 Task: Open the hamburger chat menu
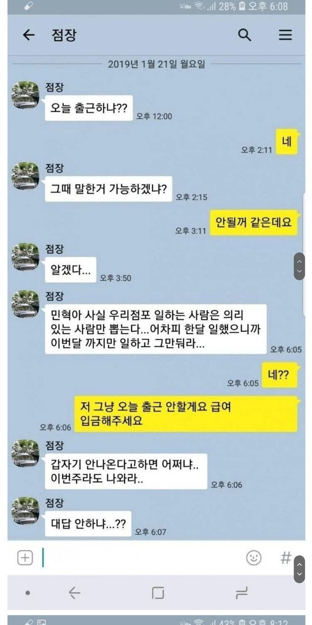tap(285, 35)
